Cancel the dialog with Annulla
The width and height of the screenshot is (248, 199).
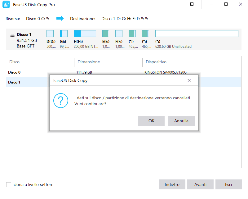pos(181,121)
